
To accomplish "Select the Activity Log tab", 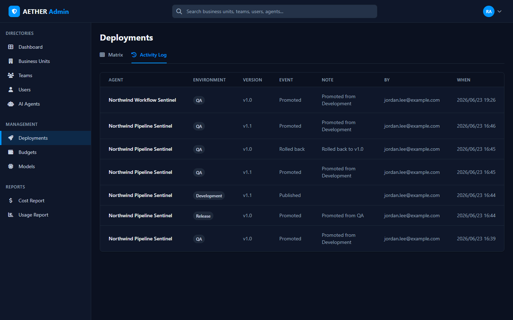I will (149, 55).
